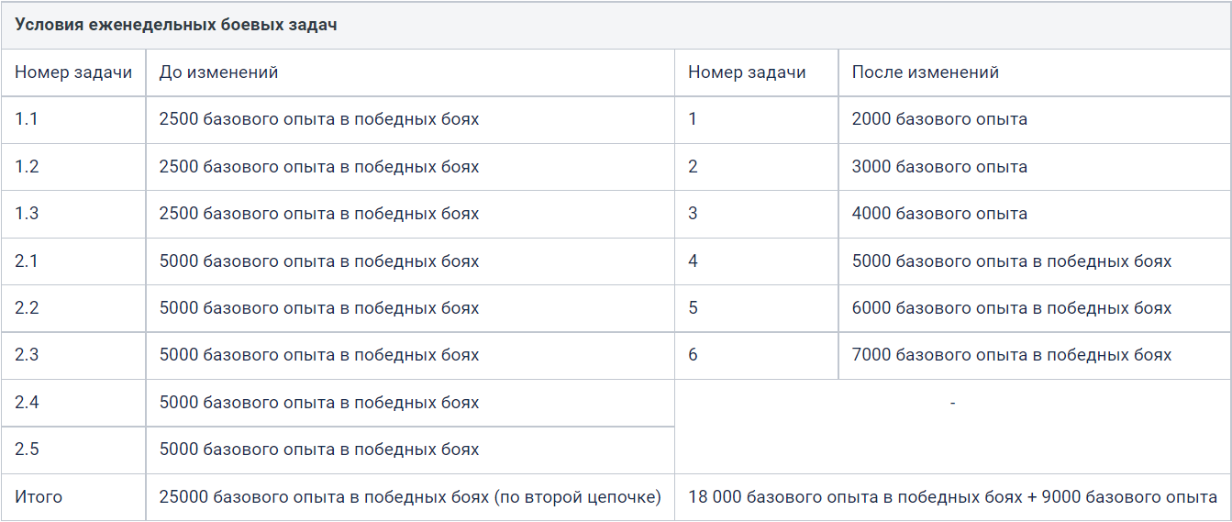
Task: Click the "18 000 базового опыта" total cell
Action: [x=953, y=497]
